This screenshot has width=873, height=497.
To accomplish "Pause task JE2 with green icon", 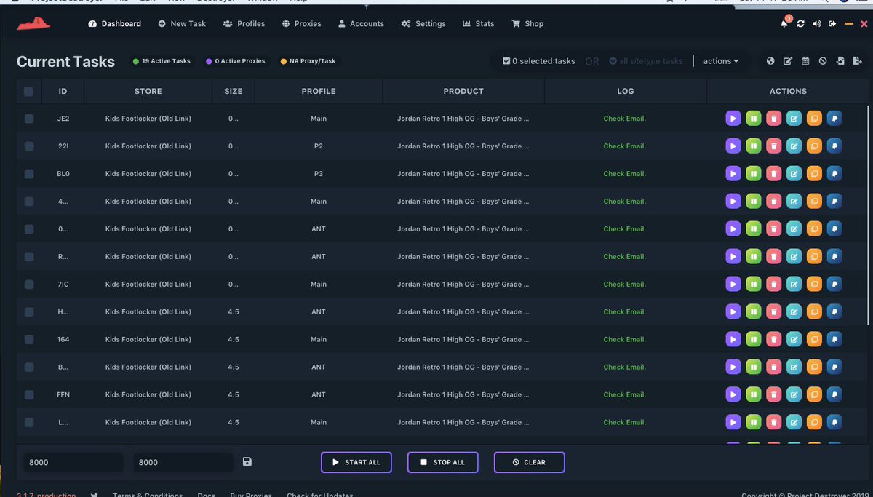I will pyautogui.click(x=754, y=118).
